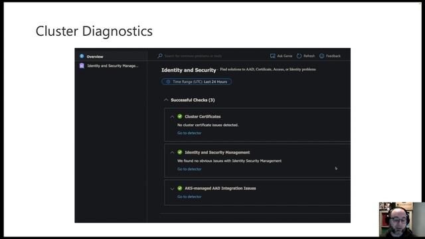Image resolution: width=425 pixels, height=239 pixels.
Task: Focus the search for common problems field
Action: [193, 56]
